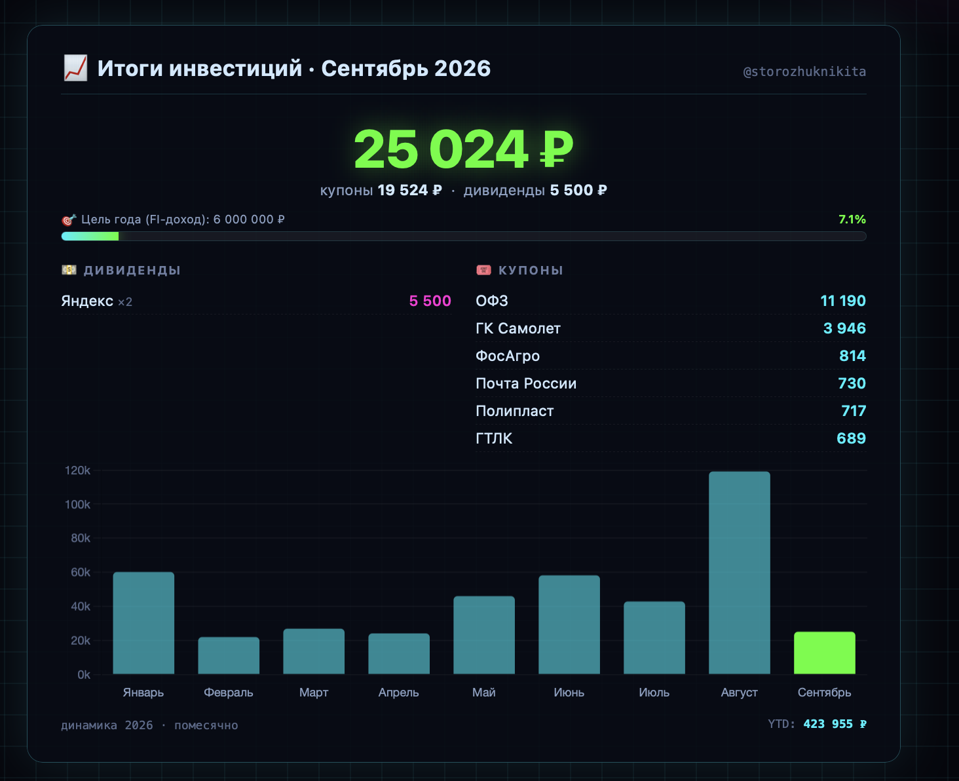
Task: Click the Яндекс dividend value 5 500
Action: tap(430, 301)
